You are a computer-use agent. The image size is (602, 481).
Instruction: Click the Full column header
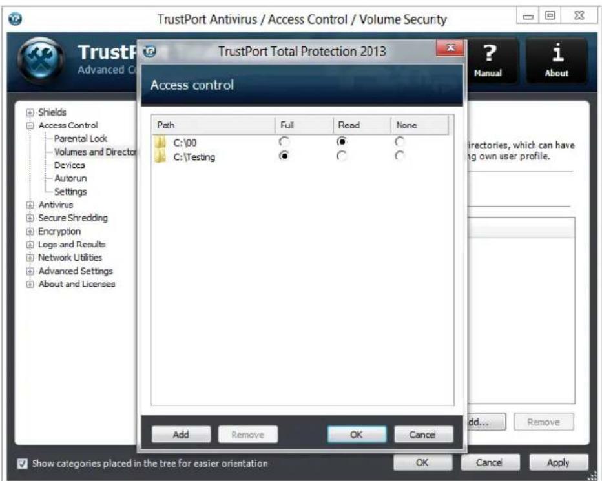point(304,125)
